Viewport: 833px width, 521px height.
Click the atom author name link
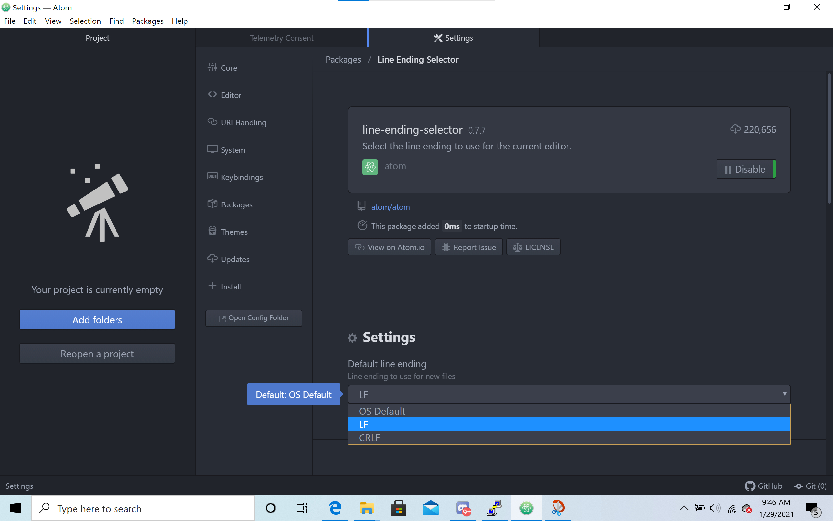coord(395,166)
